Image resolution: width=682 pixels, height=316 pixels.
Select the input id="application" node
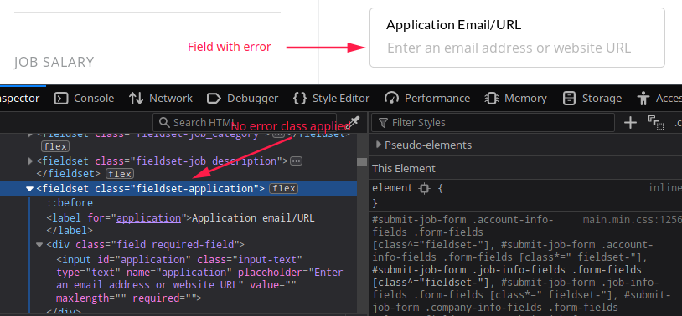[x=199, y=278]
